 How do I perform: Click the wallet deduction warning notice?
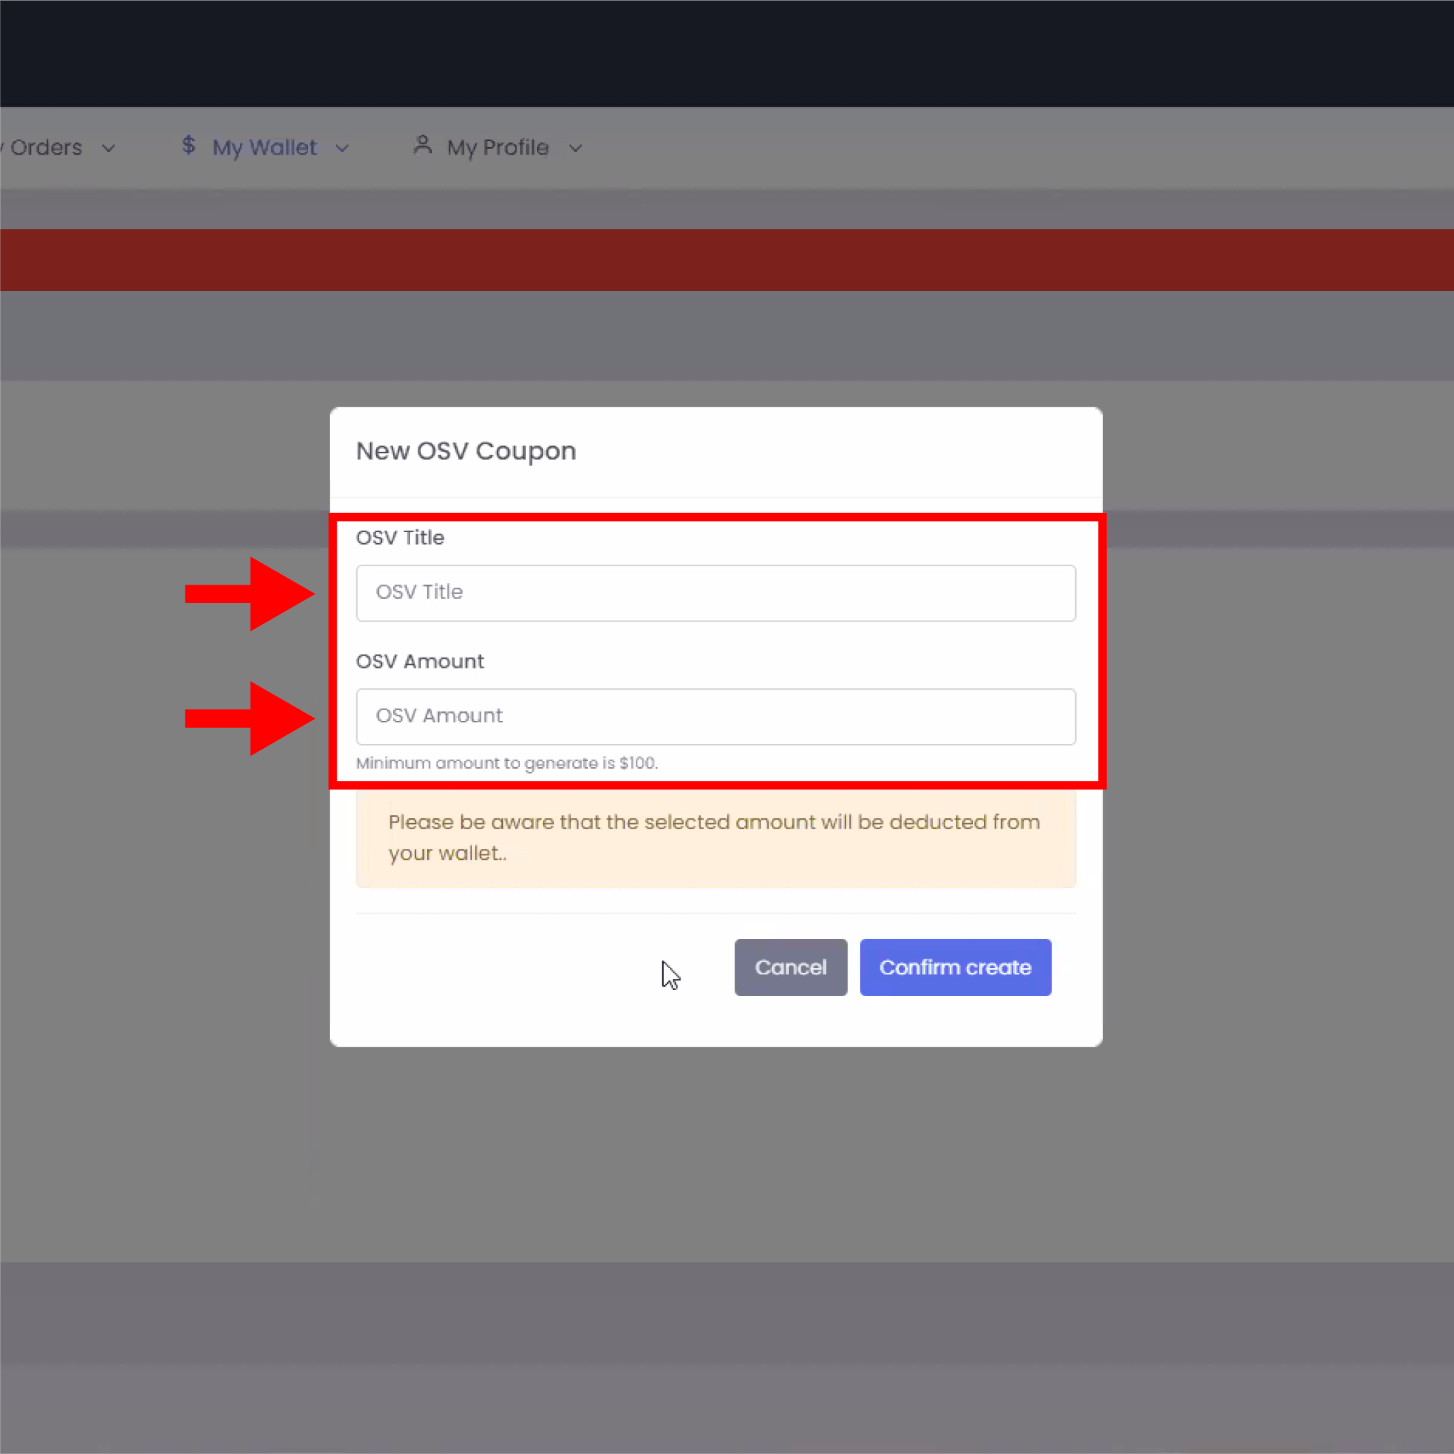click(715, 837)
